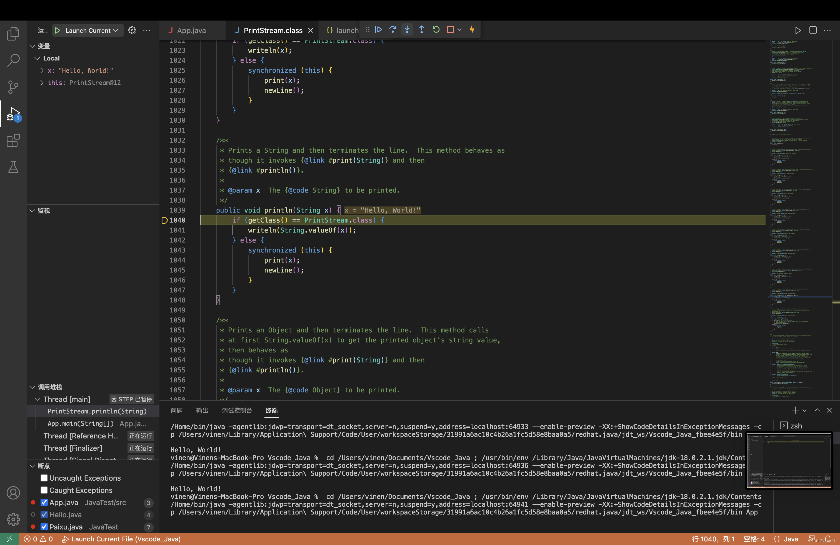
Task: Click the Step Out debug icon
Action: [x=421, y=30]
